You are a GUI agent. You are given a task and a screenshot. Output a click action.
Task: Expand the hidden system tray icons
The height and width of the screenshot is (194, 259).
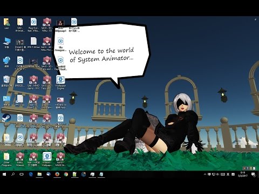click(205, 174)
